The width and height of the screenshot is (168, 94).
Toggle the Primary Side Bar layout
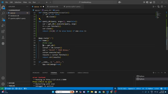pyautogui.click(x=148, y=2)
